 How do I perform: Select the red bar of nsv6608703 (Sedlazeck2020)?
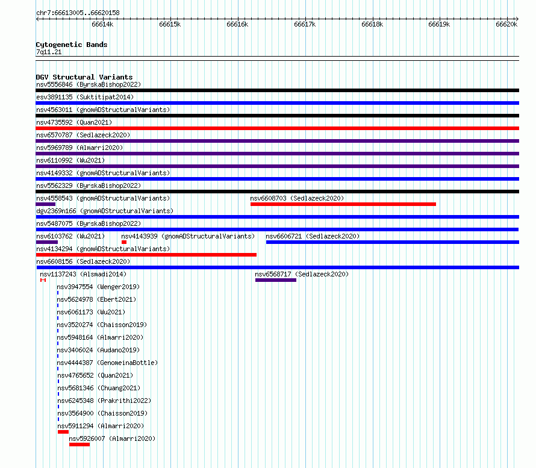[343, 204]
